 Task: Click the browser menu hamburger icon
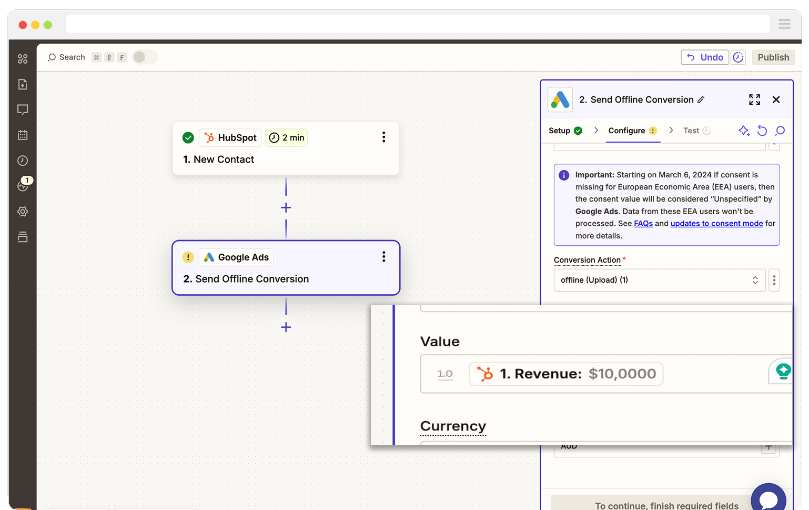point(785,24)
